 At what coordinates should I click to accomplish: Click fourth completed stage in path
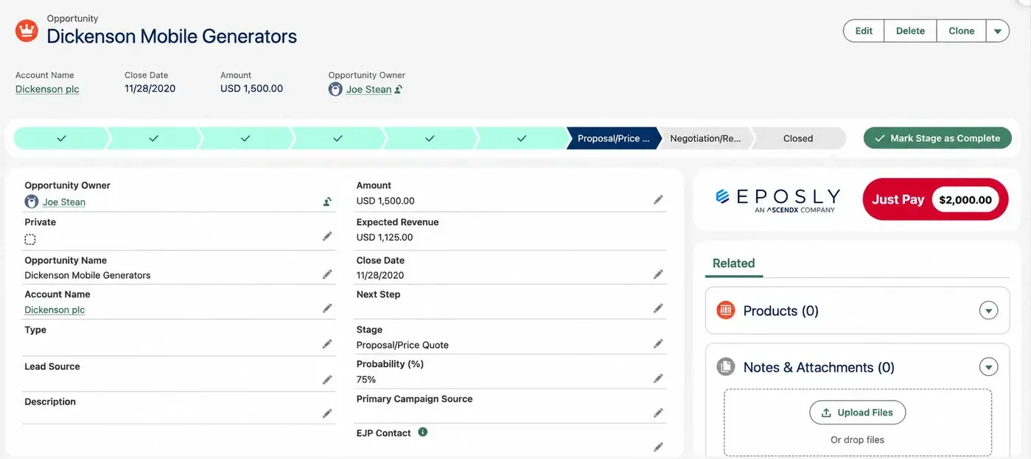(338, 138)
